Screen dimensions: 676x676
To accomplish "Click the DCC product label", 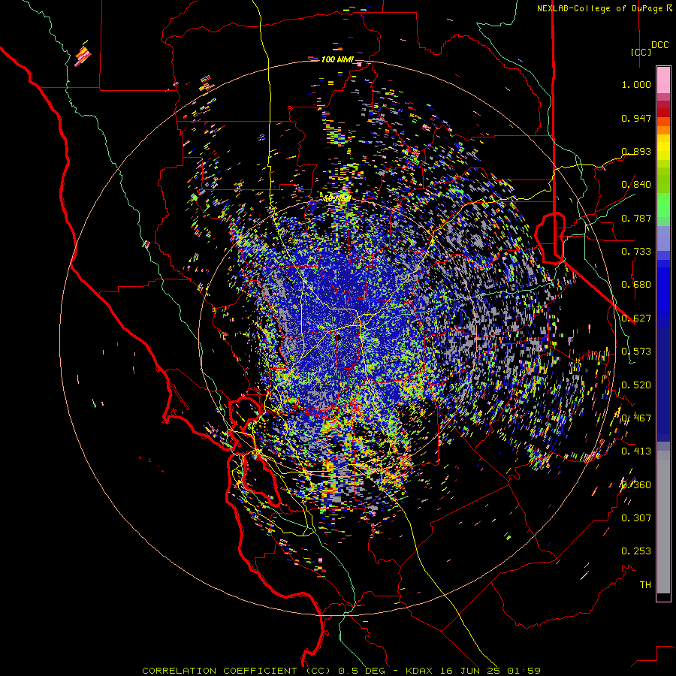I will [660, 45].
